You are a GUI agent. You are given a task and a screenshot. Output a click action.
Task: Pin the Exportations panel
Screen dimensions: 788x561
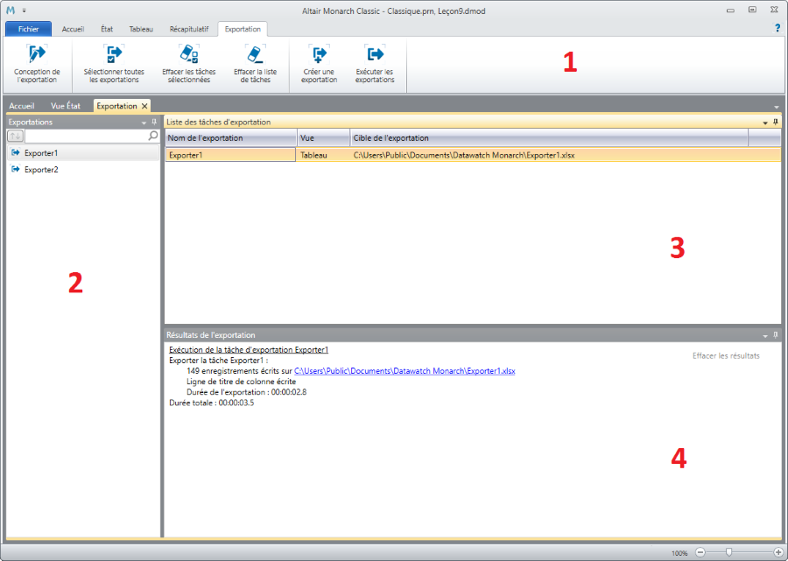(154, 123)
